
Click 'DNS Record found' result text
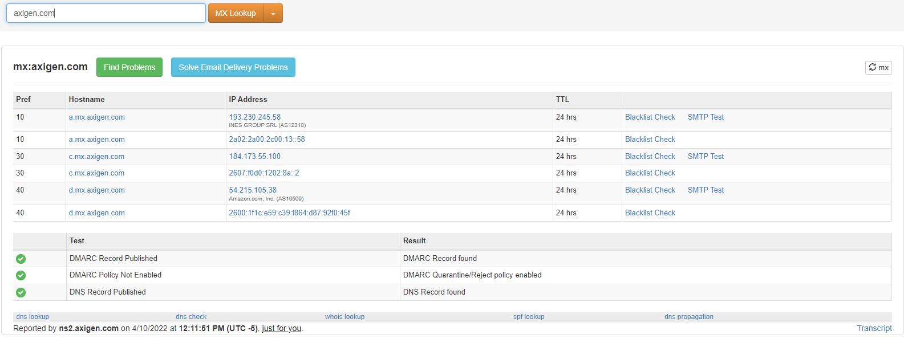pyautogui.click(x=434, y=292)
